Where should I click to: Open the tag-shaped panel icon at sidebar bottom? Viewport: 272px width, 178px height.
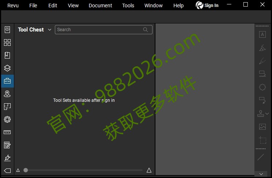7,171
